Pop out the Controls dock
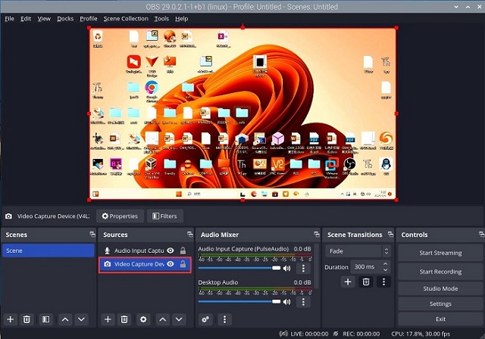The width and height of the screenshot is (485, 339). coord(481,234)
